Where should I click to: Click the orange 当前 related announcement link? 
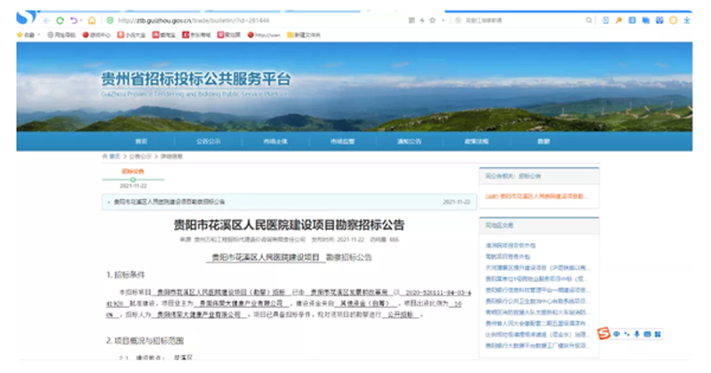tap(537, 196)
